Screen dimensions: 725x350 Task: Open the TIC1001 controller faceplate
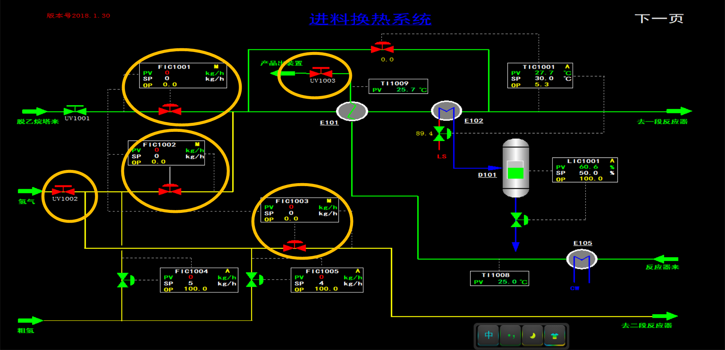[540, 76]
